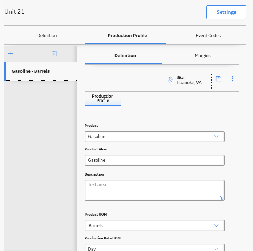Click the Site location pin icon
The height and width of the screenshot is (251, 253).
tap(170, 80)
